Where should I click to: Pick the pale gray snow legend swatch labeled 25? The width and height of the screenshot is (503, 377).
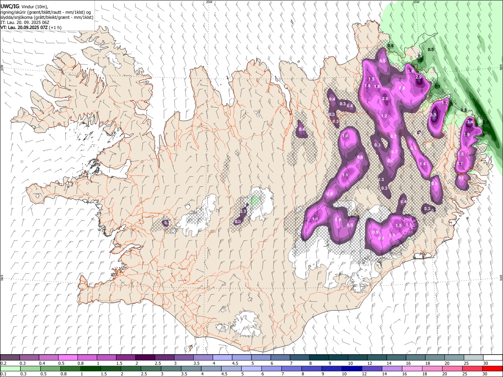tap(474, 358)
